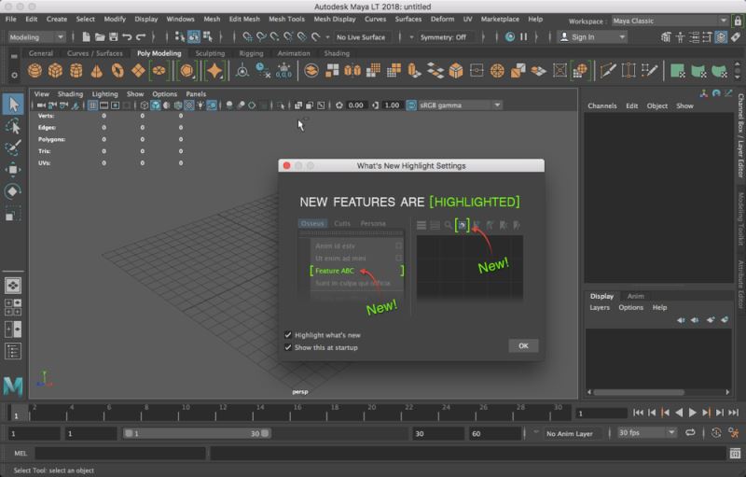Screen dimensions: 746x477
Task: Create a polygon cylinder from the shelf
Action: tap(76, 71)
